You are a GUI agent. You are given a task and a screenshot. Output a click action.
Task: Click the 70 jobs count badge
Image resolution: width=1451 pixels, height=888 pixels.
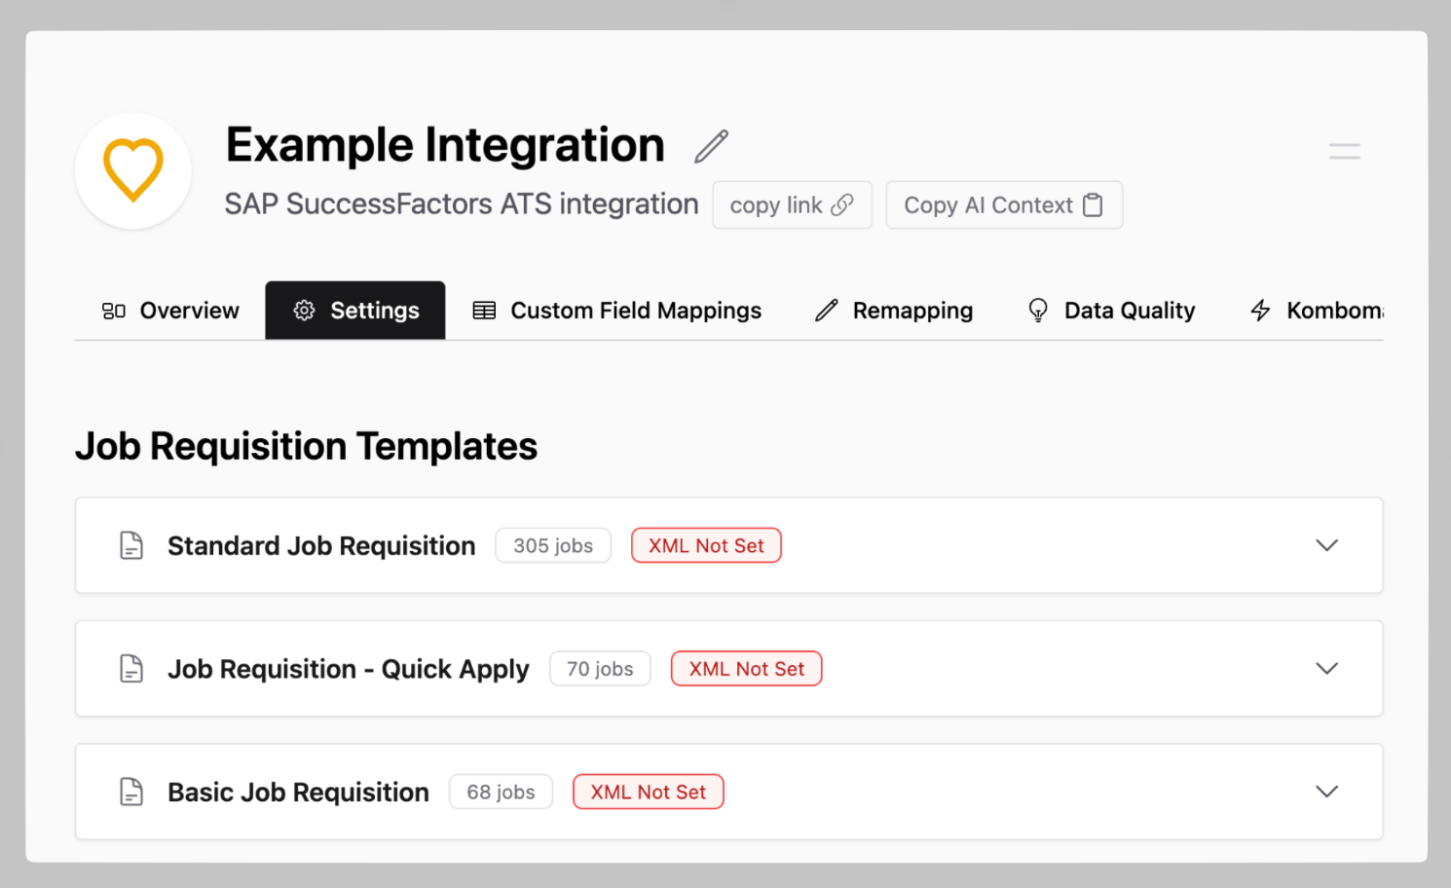(600, 669)
